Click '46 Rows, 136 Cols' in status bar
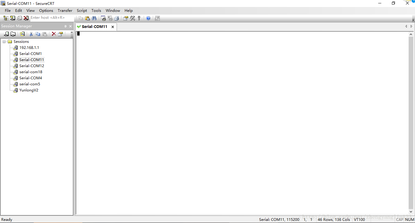Screen dimensions: 415x223 pyautogui.click(x=334, y=219)
